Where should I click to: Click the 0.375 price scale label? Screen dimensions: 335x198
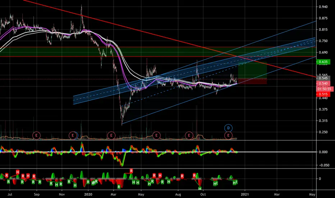pyautogui.click(x=323, y=109)
